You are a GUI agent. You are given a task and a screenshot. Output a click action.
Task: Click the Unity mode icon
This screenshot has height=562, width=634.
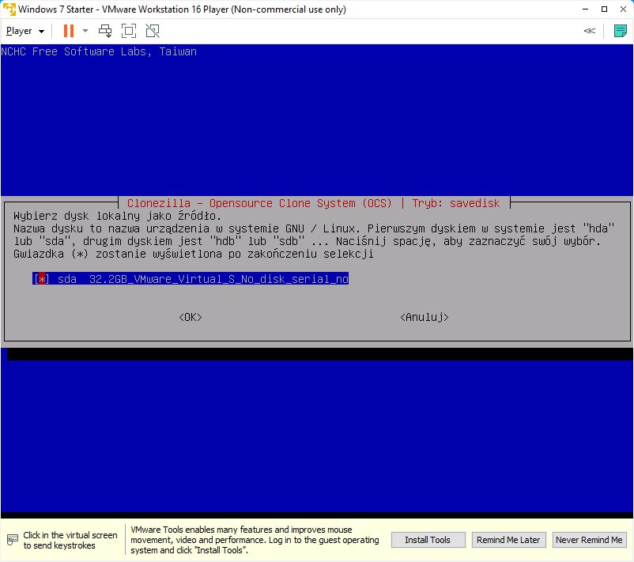[153, 31]
